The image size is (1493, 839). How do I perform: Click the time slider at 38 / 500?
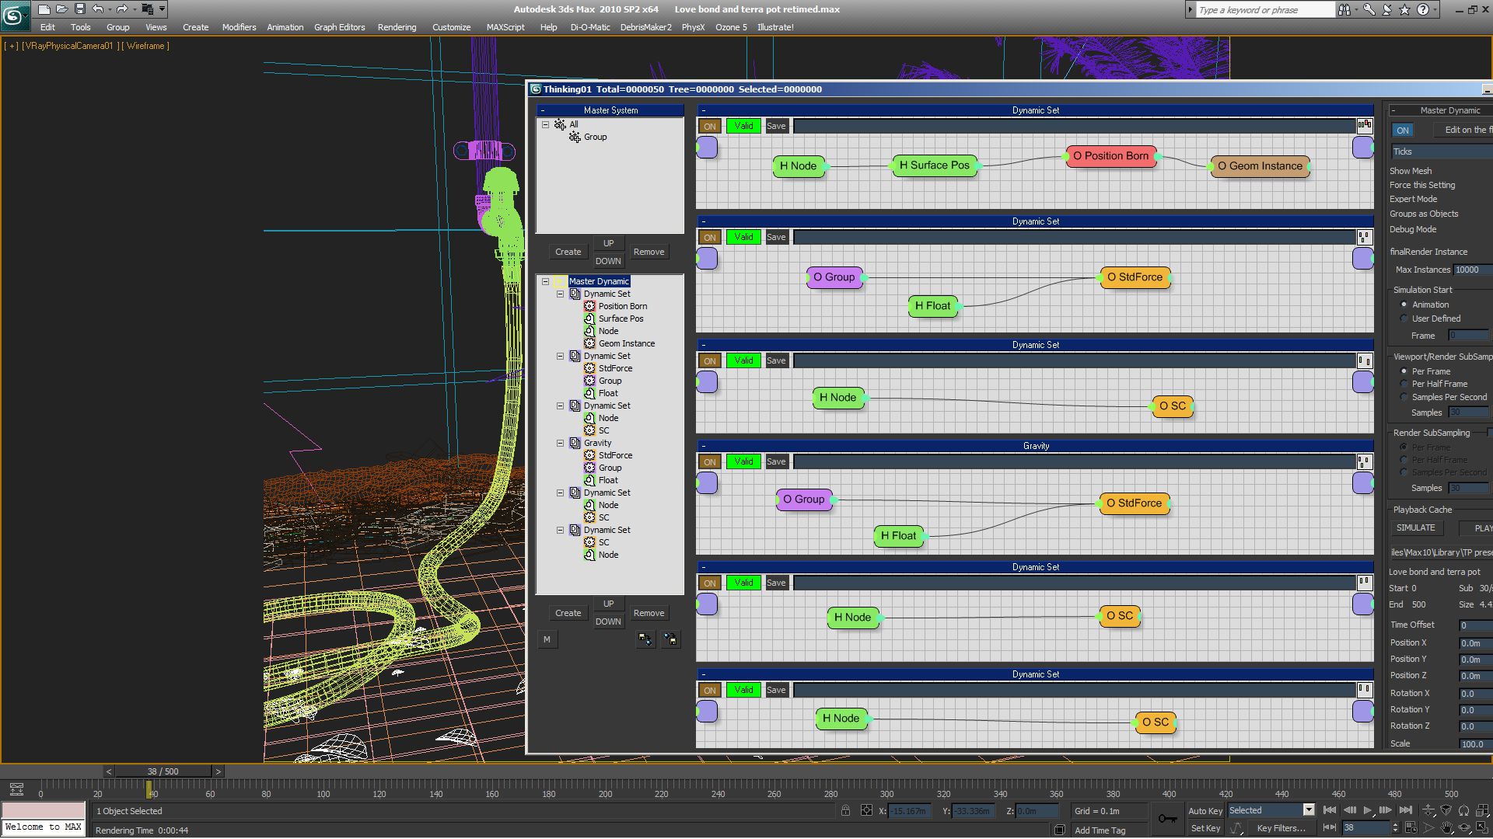[x=163, y=771]
